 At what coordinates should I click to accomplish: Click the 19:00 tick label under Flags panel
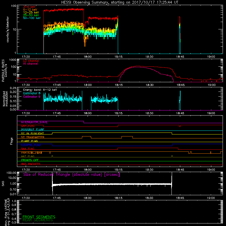[211, 170]
